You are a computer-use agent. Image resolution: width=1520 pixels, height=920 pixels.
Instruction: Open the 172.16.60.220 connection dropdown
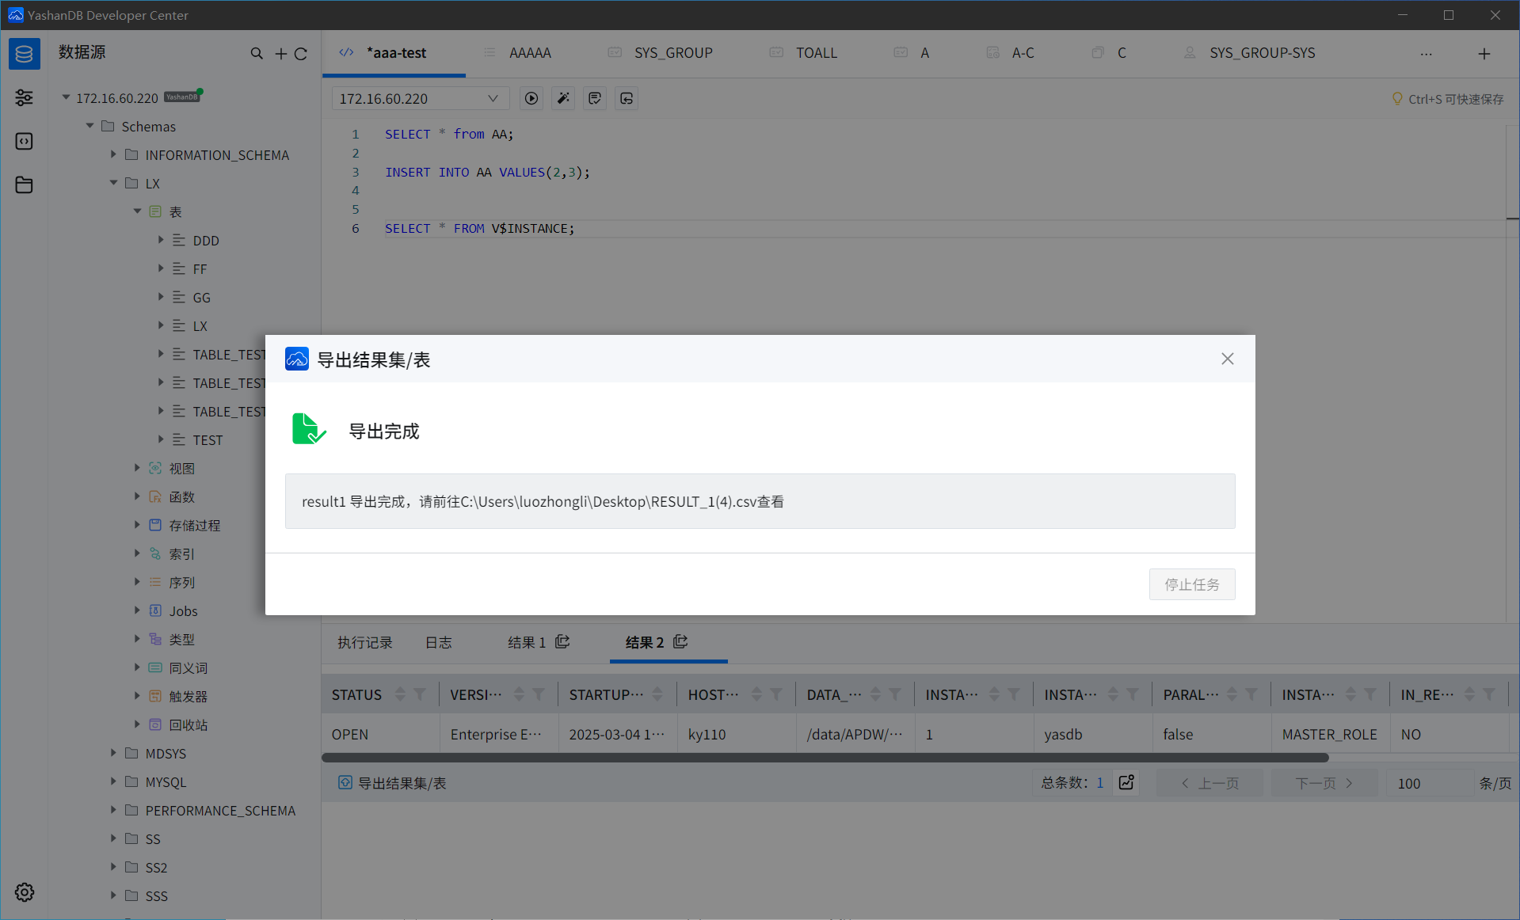419,98
